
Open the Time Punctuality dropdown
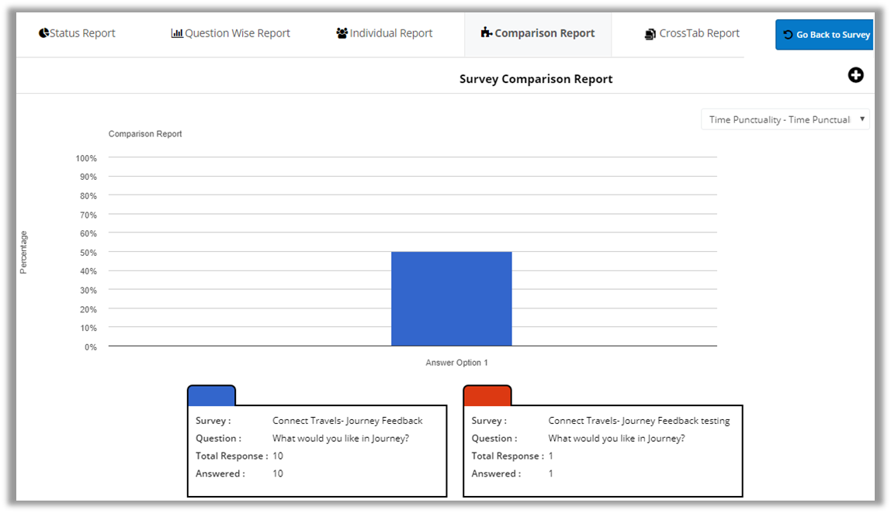pyautogui.click(x=778, y=119)
